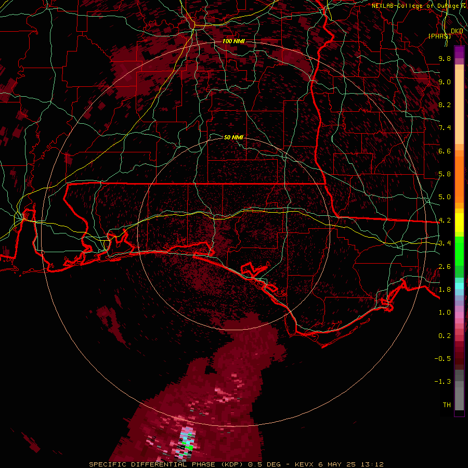Viewport: 468px width, 468px height.
Task: Click the 5.8 value on the color scale
Action: coord(445,174)
